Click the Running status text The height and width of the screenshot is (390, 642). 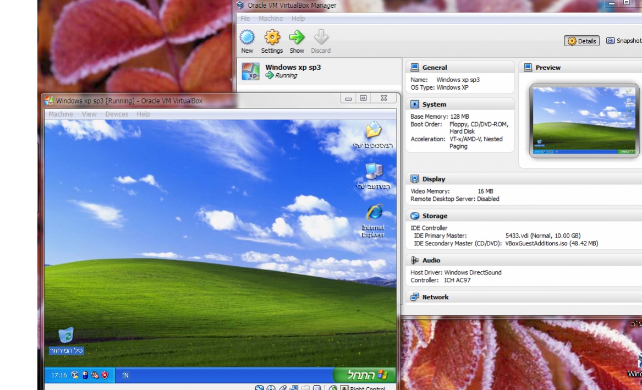pos(286,75)
